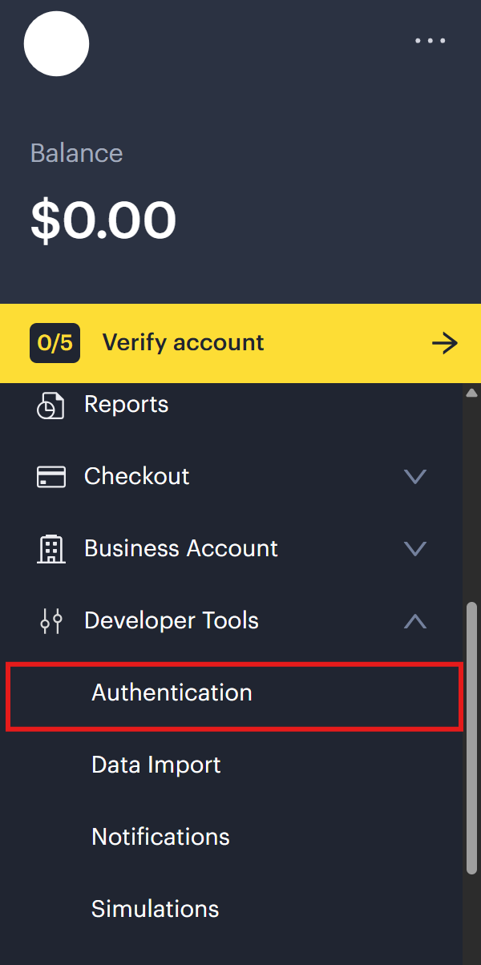Viewport: 481px width, 965px height.
Task: Open the Business Account menu item
Action: click(x=181, y=548)
